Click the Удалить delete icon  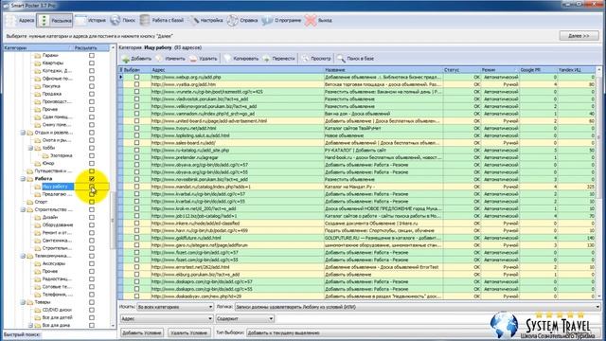point(193,59)
